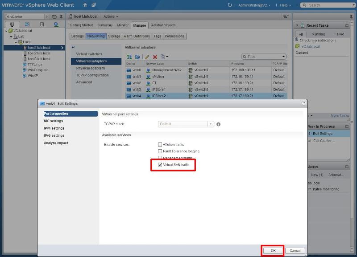This screenshot has width=357, height=257.
Task: Switch to the Related Objects tab
Action: point(163,25)
